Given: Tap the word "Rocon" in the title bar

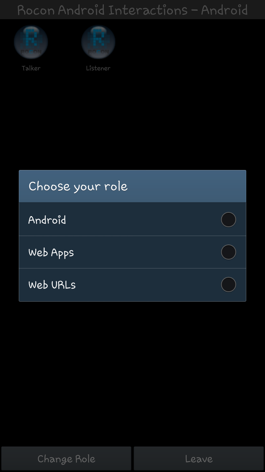Looking at the screenshot, I should (36, 10).
